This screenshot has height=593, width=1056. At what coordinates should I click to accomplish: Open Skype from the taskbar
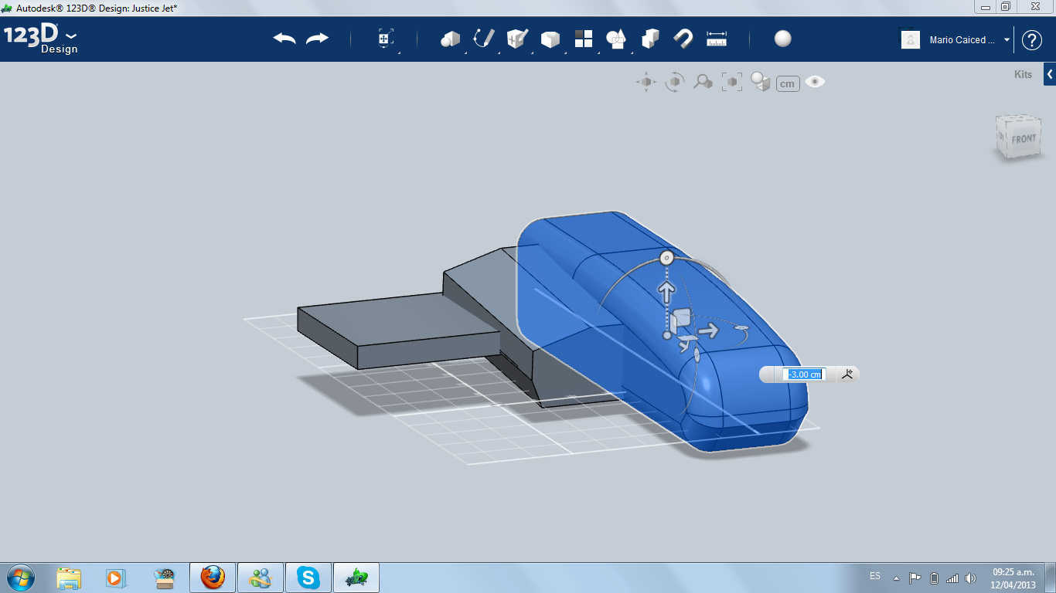click(308, 578)
